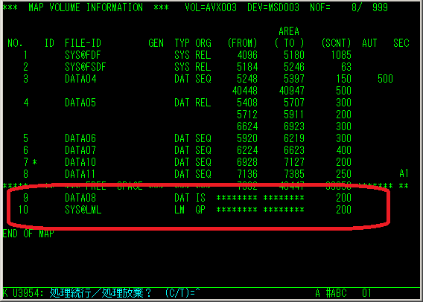Click the 01 status value
Screen dimensions: 423x302
coord(366,293)
